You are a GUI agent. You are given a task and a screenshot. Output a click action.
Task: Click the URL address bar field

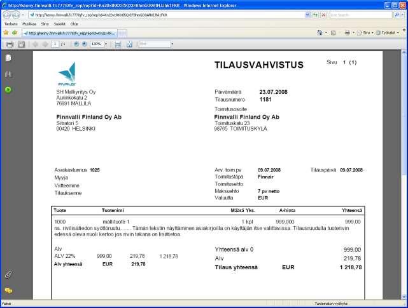pyautogui.click(x=167, y=15)
